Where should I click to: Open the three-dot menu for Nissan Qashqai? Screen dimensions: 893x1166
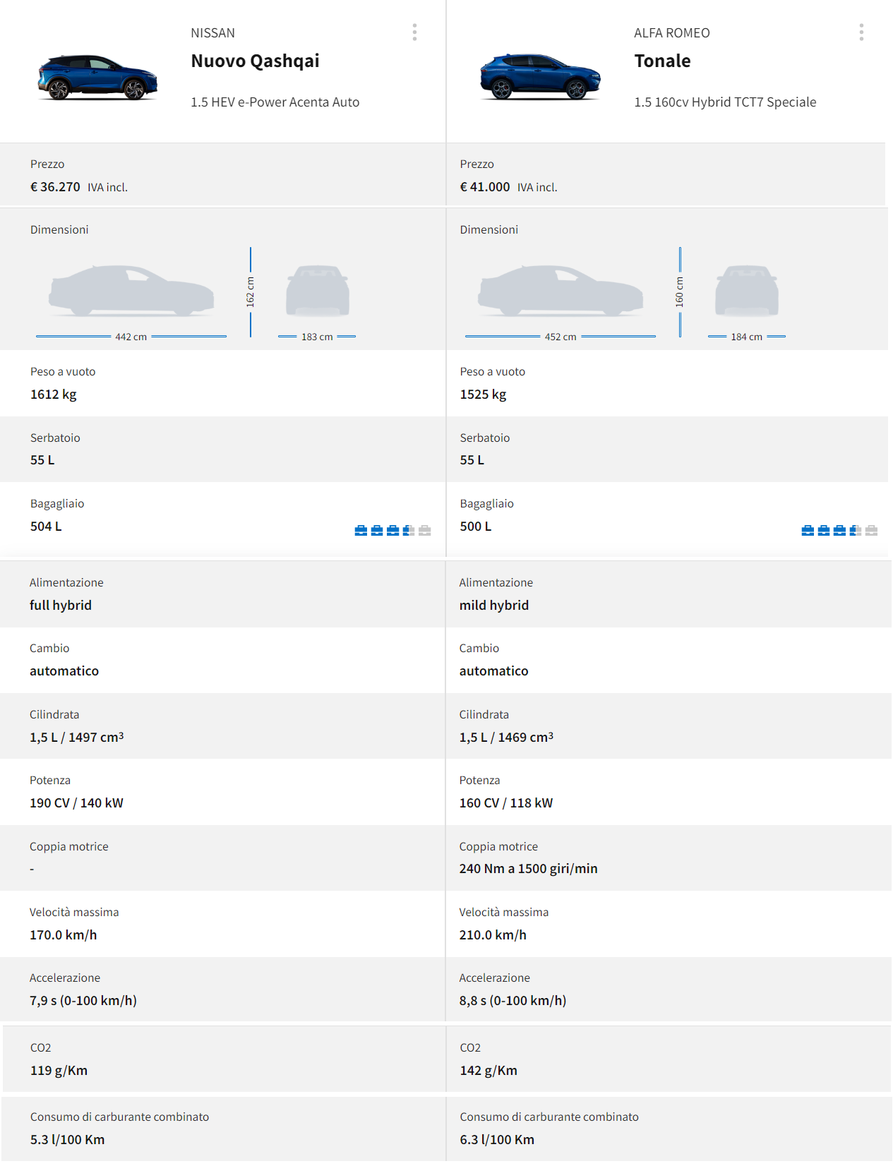point(414,32)
